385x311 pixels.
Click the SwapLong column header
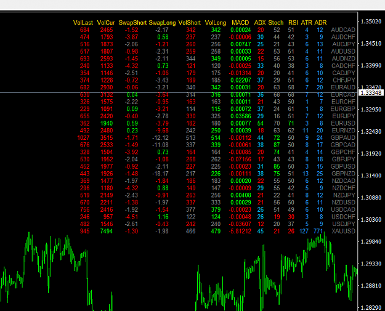coord(162,23)
